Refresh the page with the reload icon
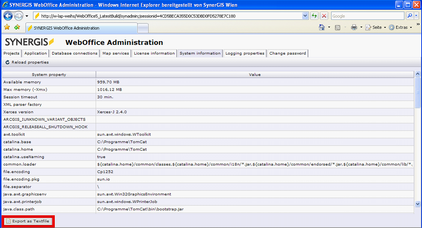Image resolution: width=422 pixels, height=228 pixels. (x=314, y=16)
